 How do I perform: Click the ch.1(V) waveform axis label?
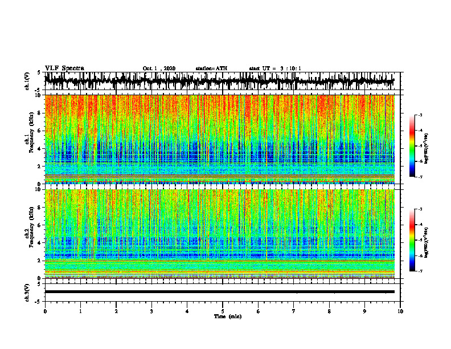[27, 81]
